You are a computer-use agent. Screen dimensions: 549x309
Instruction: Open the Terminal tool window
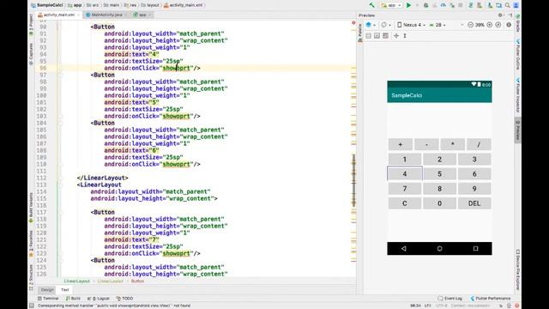(x=48, y=299)
